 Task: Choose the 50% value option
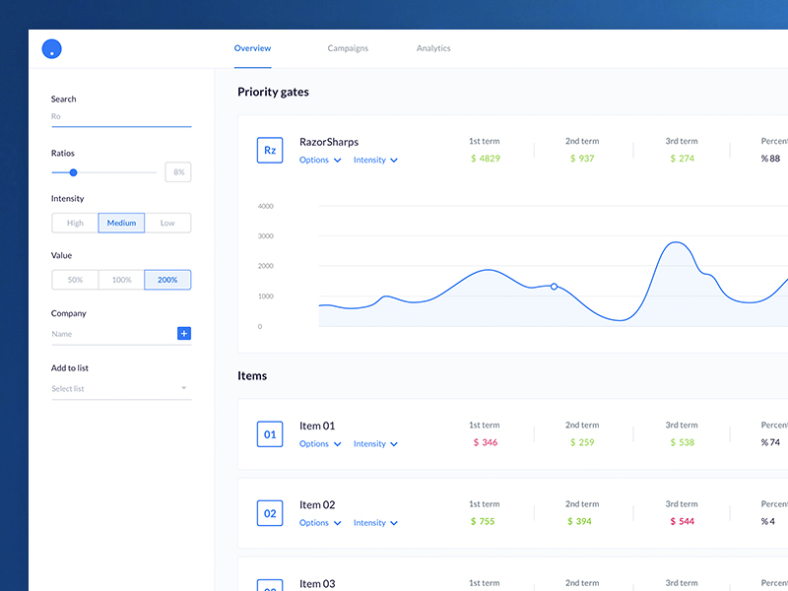[x=75, y=280]
